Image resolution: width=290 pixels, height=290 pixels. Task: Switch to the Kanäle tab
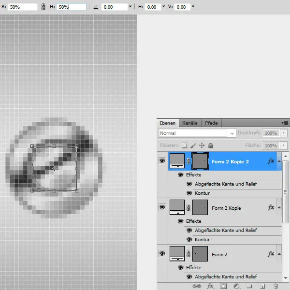(x=190, y=123)
